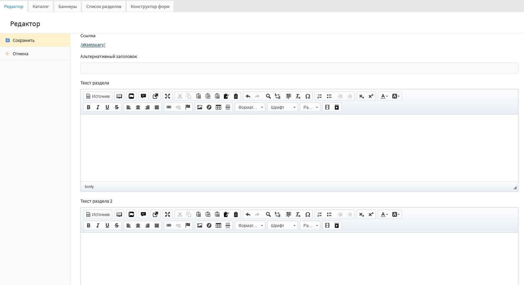Insert table in second editor toolbar

(x=218, y=225)
